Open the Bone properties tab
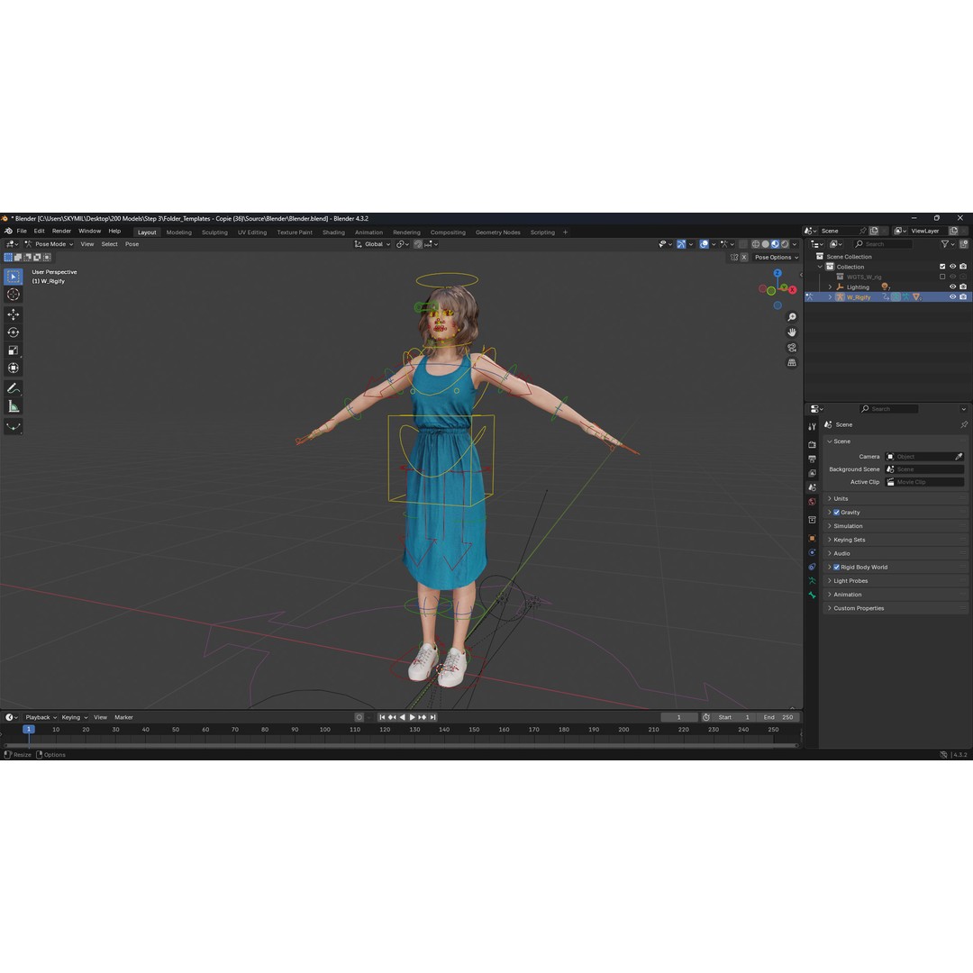 coord(812,596)
